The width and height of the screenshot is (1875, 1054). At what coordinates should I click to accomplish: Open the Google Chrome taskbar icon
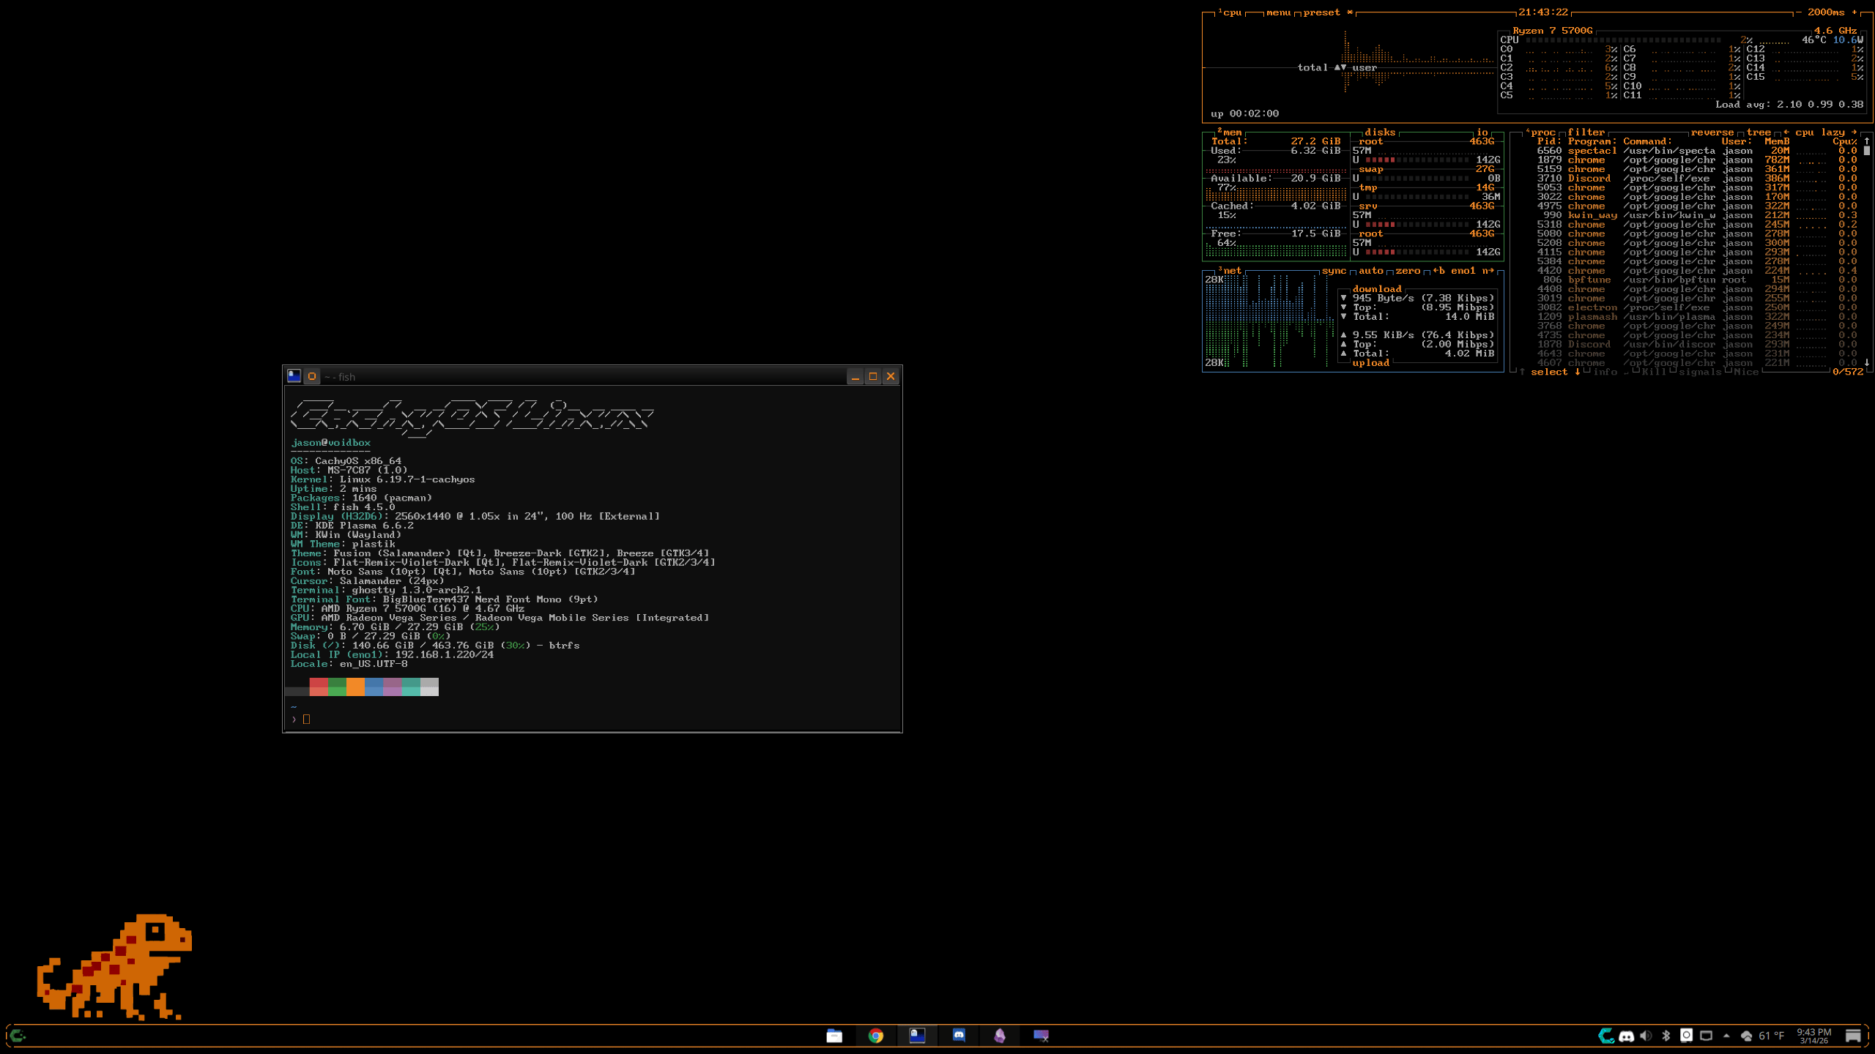coord(875,1035)
